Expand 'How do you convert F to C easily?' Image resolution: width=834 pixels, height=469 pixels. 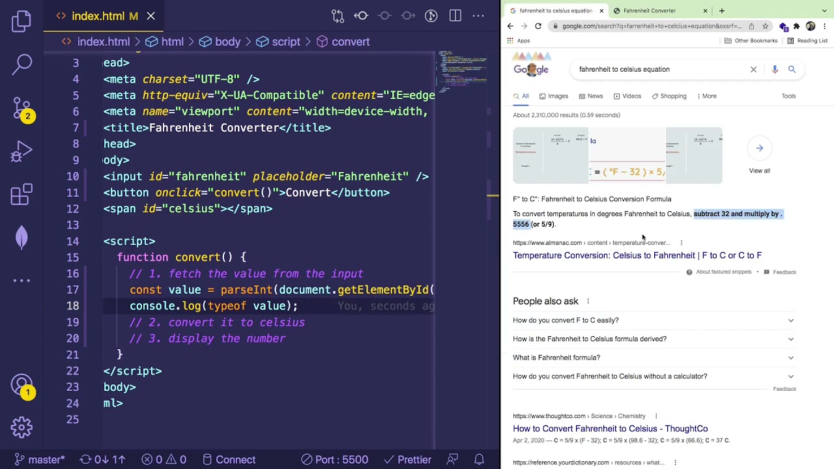point(654,320)
